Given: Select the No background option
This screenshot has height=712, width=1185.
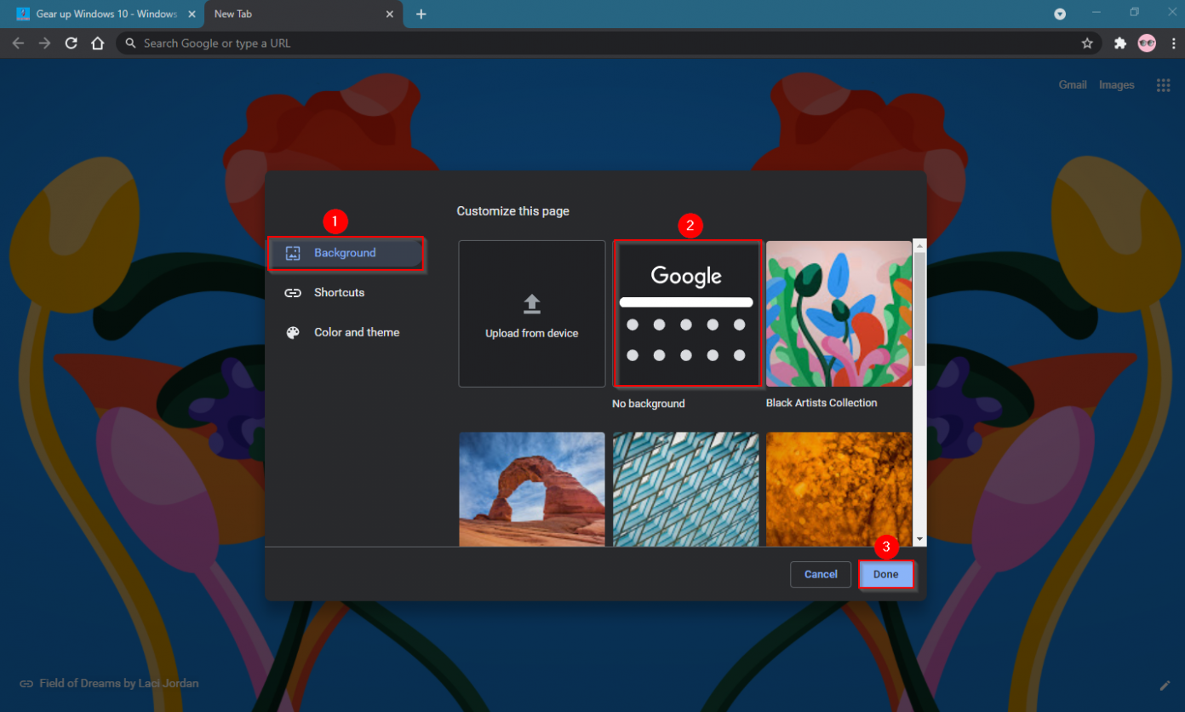Looking at the screenshot, I should click(686, 313).
